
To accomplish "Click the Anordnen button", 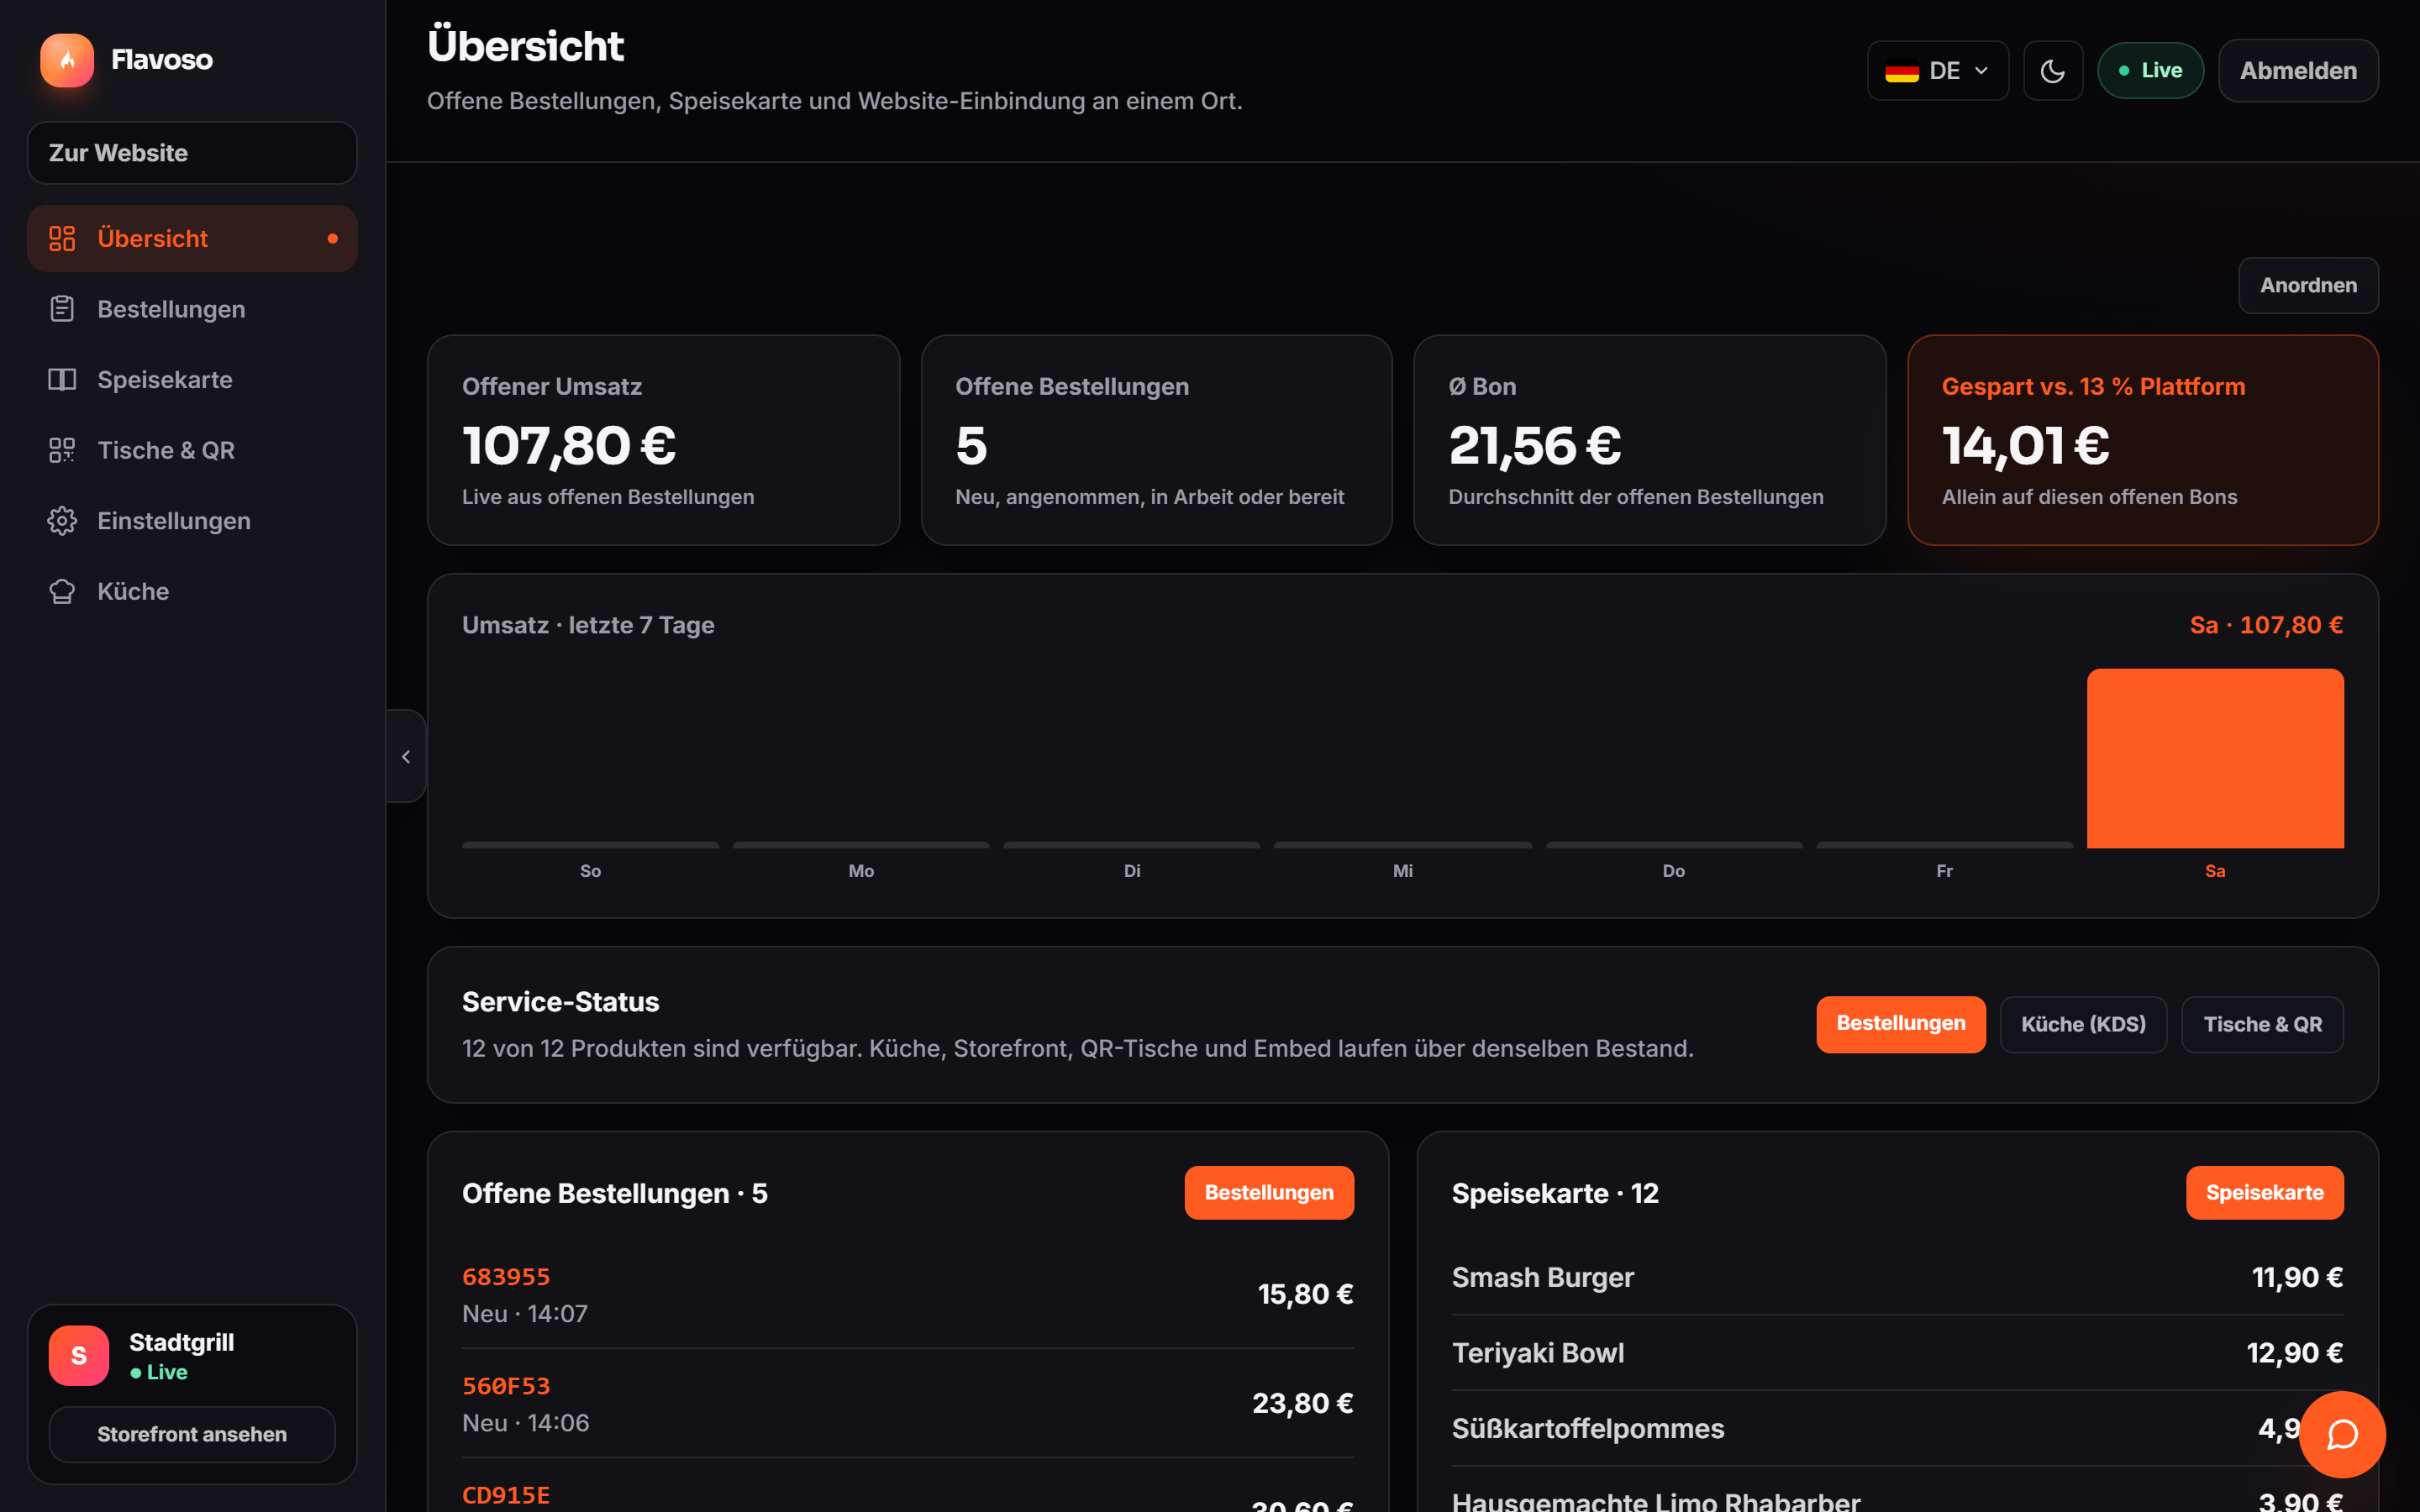I will [x=2308, y=285].
